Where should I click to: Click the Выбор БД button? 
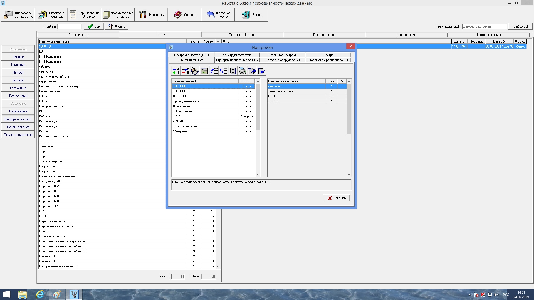click(520, 26)
